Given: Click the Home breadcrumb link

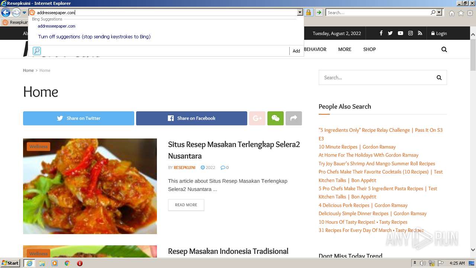Looking at the screenshot, I should tap(28, 70).
